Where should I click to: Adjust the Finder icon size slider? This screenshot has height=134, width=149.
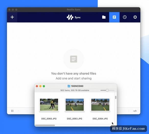point(107,90)
